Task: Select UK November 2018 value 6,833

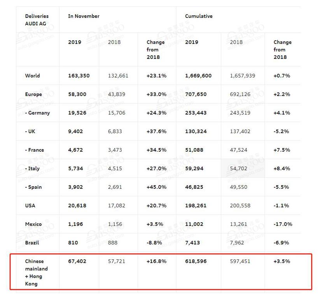Action: click(x=115, y=131)
